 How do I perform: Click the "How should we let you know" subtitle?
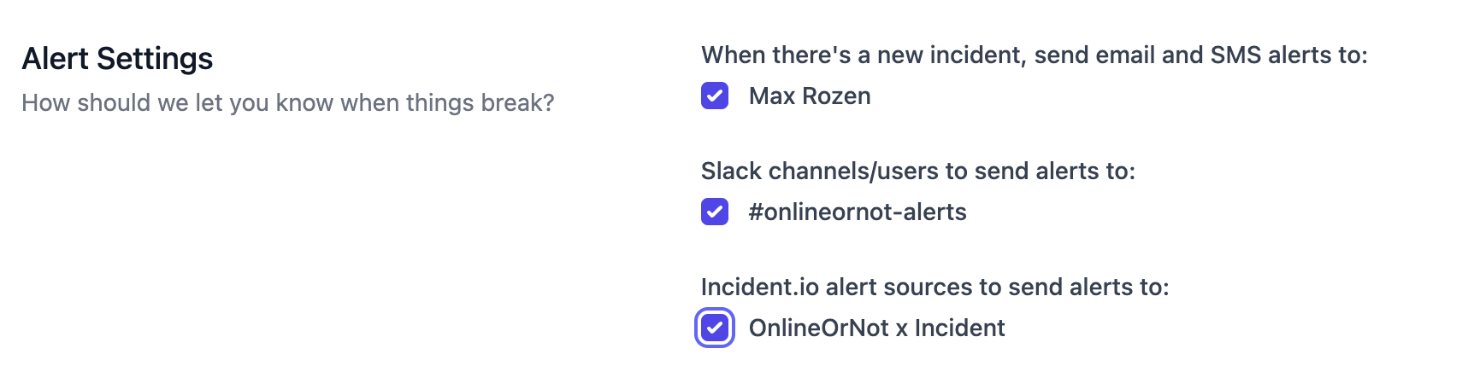[287, 103]
